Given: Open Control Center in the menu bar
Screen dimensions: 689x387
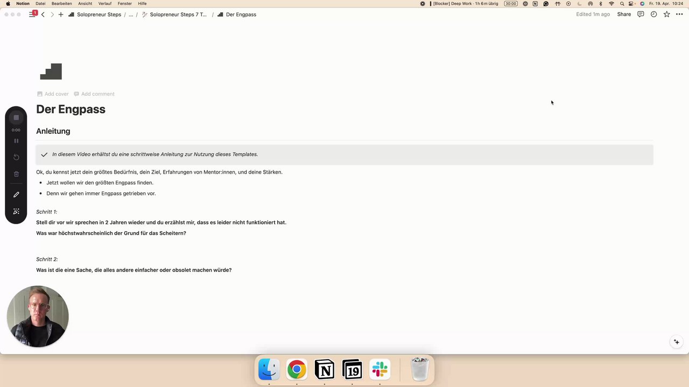Looking at the screenshot, I should click(631, 3).
